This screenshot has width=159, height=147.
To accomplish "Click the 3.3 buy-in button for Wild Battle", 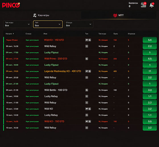I will coord(150,90).
